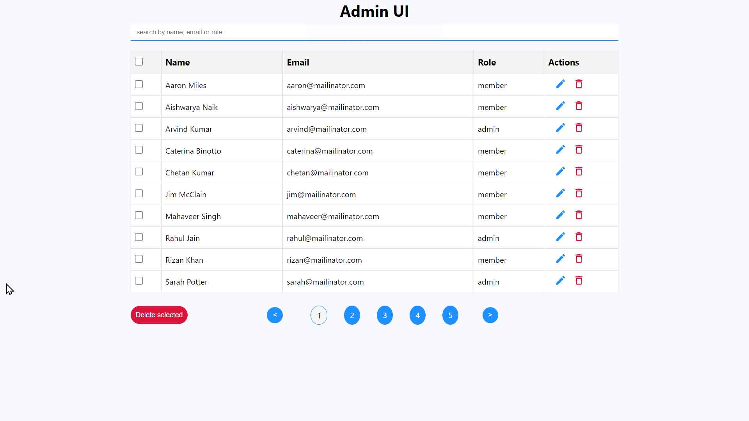749x421 pixels.
Task: Go to the next page using the arrow
Action: coord(490,315)
